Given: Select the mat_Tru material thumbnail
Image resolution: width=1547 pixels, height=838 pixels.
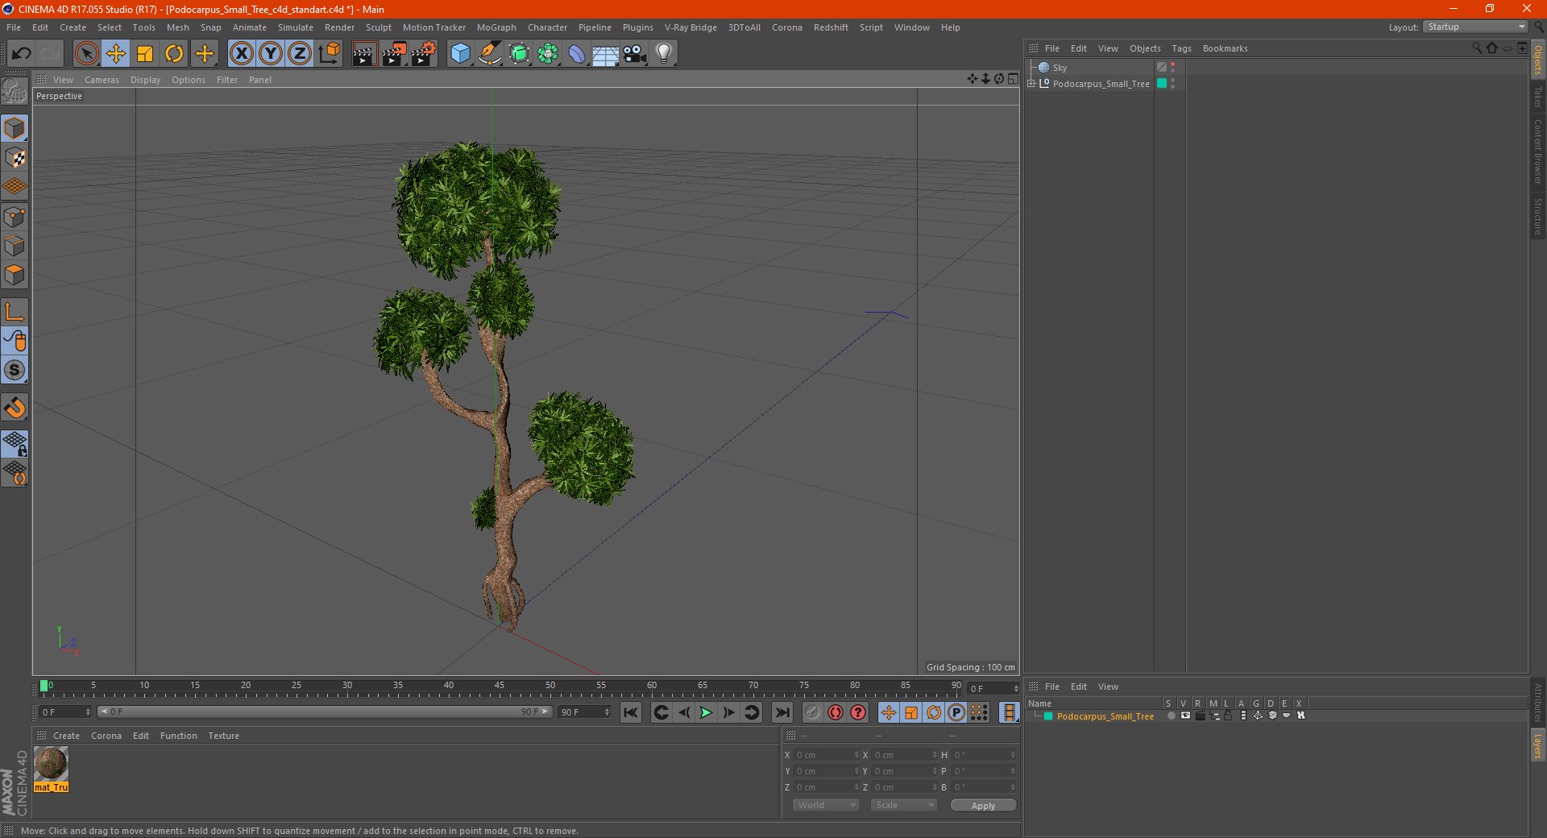Looking at the screenshot, I should point(51,764).
